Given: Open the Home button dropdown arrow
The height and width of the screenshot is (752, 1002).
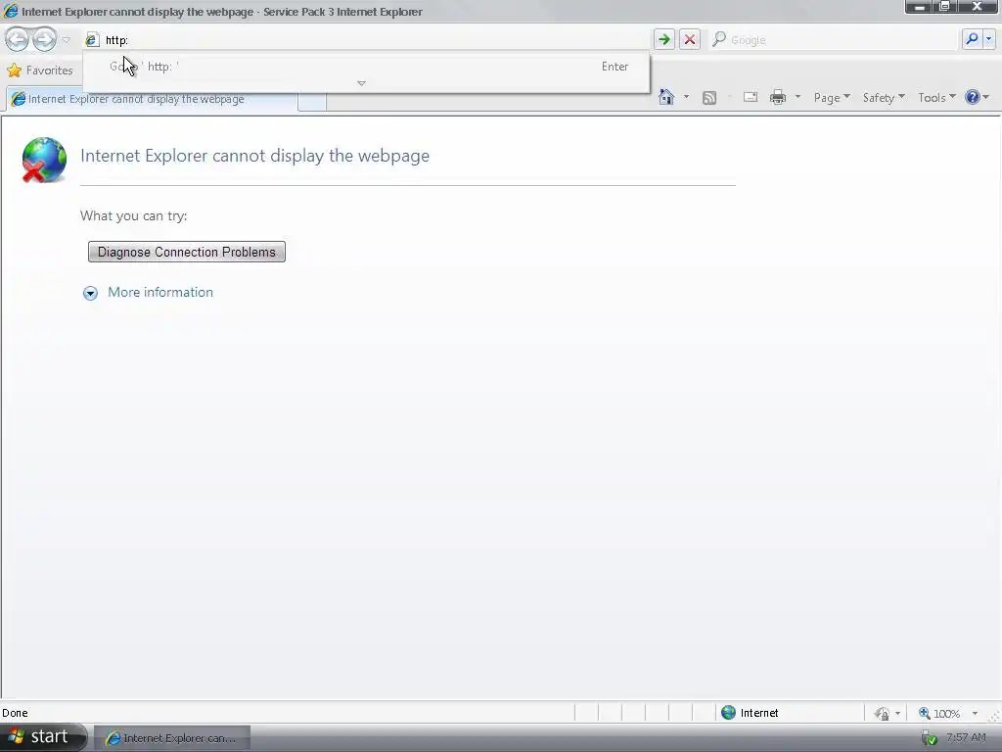Looking at the screenshot, I should pos(686,97).
